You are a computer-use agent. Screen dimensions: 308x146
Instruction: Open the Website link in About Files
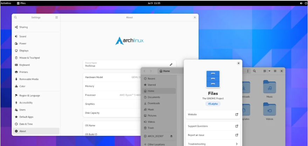coord(213,115)
